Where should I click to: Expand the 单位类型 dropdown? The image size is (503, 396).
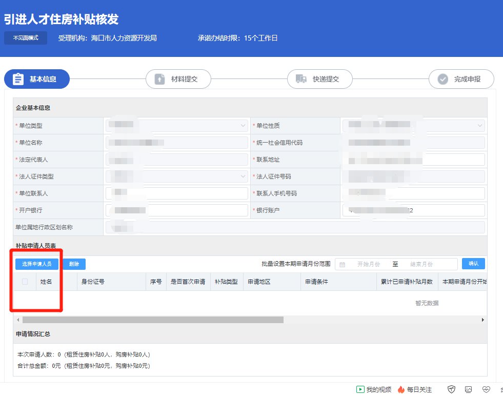[x=243, y=126]
